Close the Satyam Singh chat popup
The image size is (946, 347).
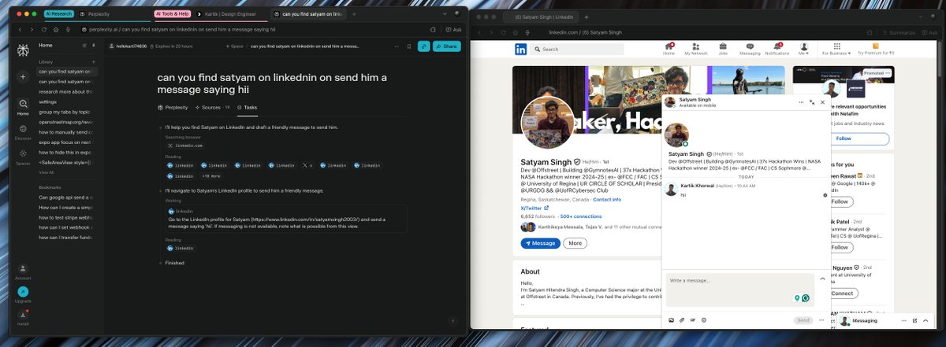pyautogui.click(x=822, y=102)
